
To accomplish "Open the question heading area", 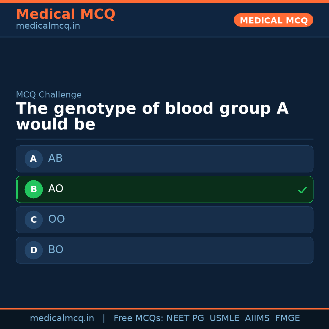I will tap(152, 116).
